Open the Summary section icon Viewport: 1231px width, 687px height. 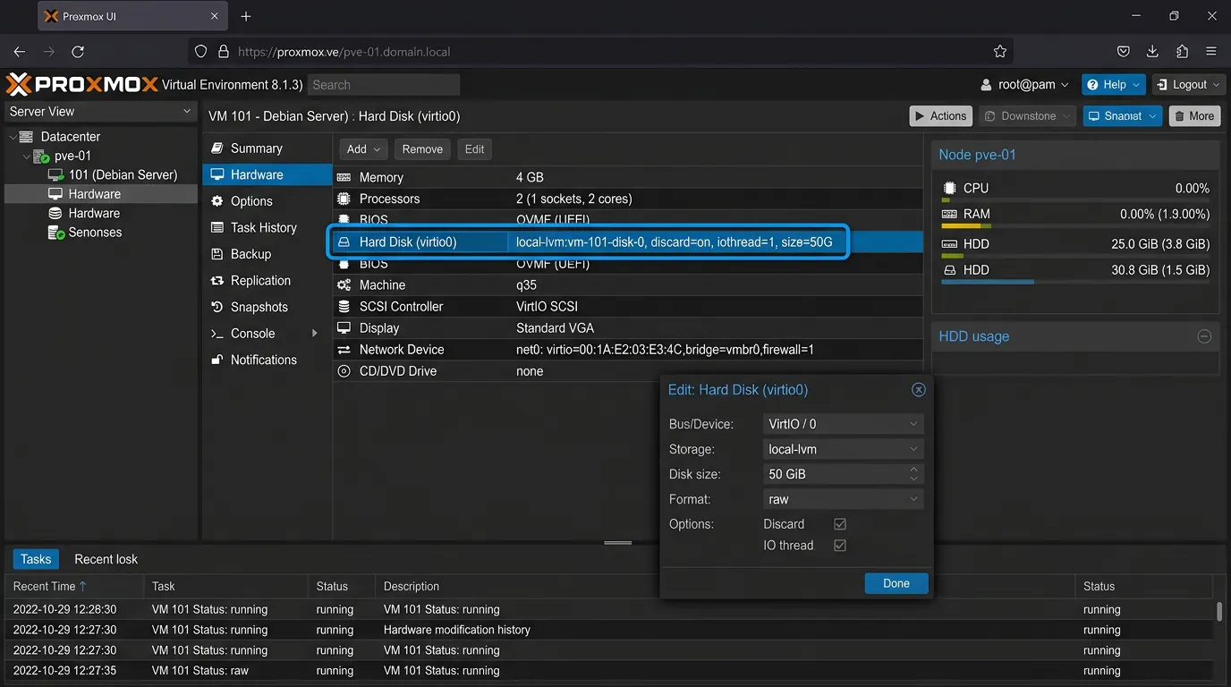pyautogui.click(x=216, y=148)
